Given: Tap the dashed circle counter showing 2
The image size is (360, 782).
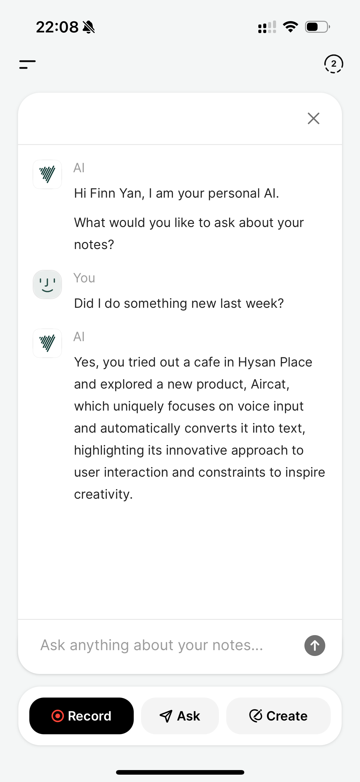Looking at the screenshot, I should pyautogui.click(x=333, y=64).
